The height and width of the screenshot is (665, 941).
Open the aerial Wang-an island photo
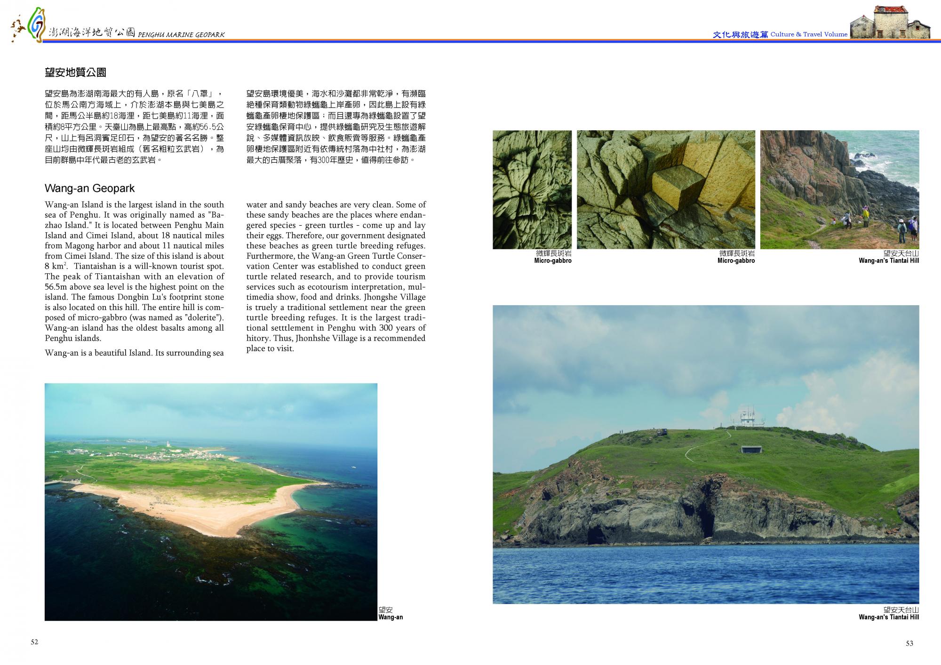point(211,502)
